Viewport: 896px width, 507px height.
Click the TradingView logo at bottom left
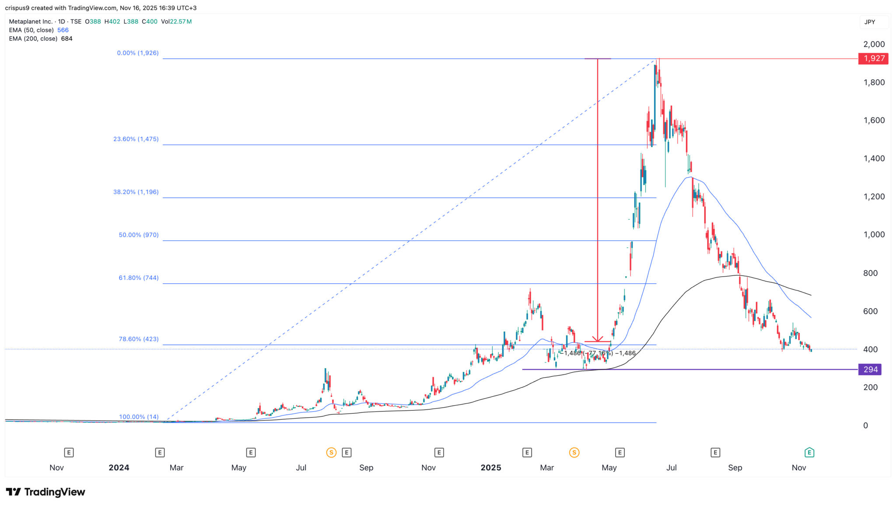(44, 492)
